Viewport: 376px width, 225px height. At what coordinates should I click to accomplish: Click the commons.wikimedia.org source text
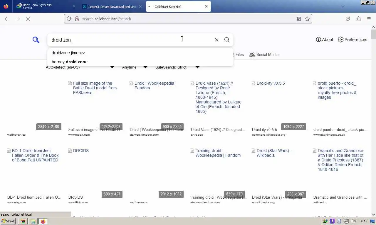pyautogui.click(x=268, y=135)
